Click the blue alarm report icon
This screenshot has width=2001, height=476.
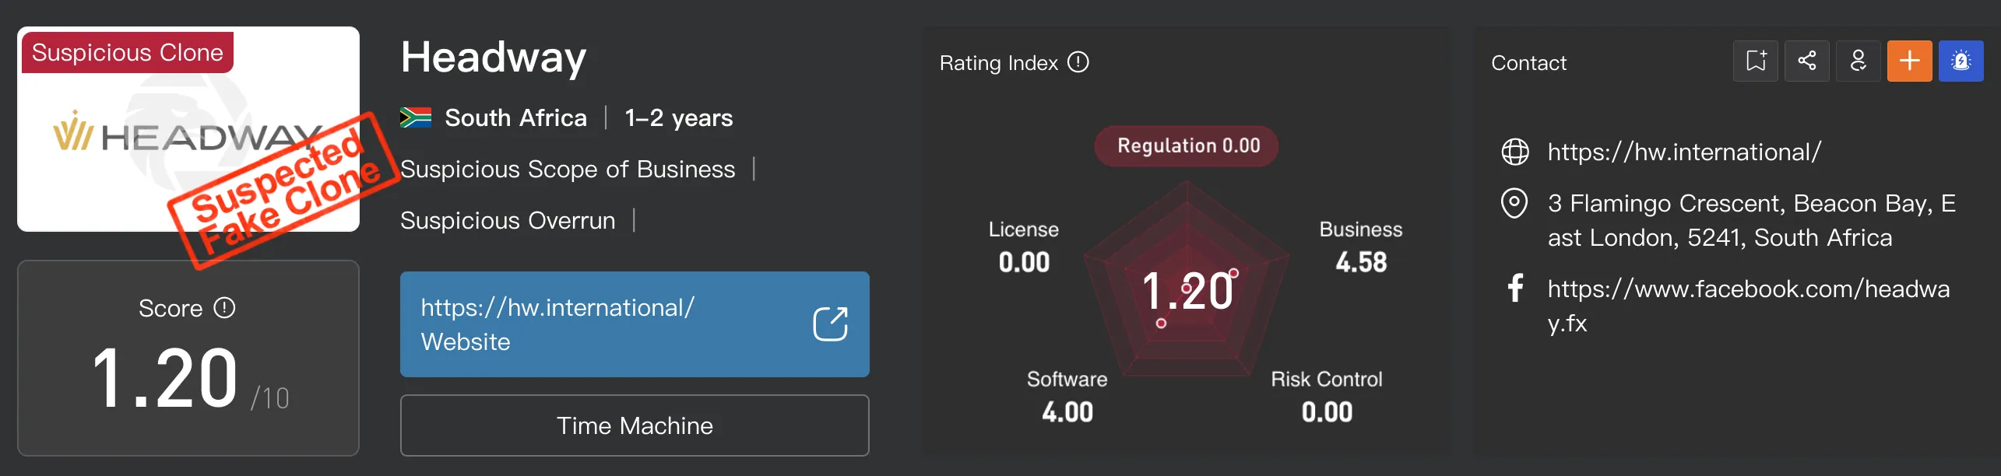pos(1961,61)
